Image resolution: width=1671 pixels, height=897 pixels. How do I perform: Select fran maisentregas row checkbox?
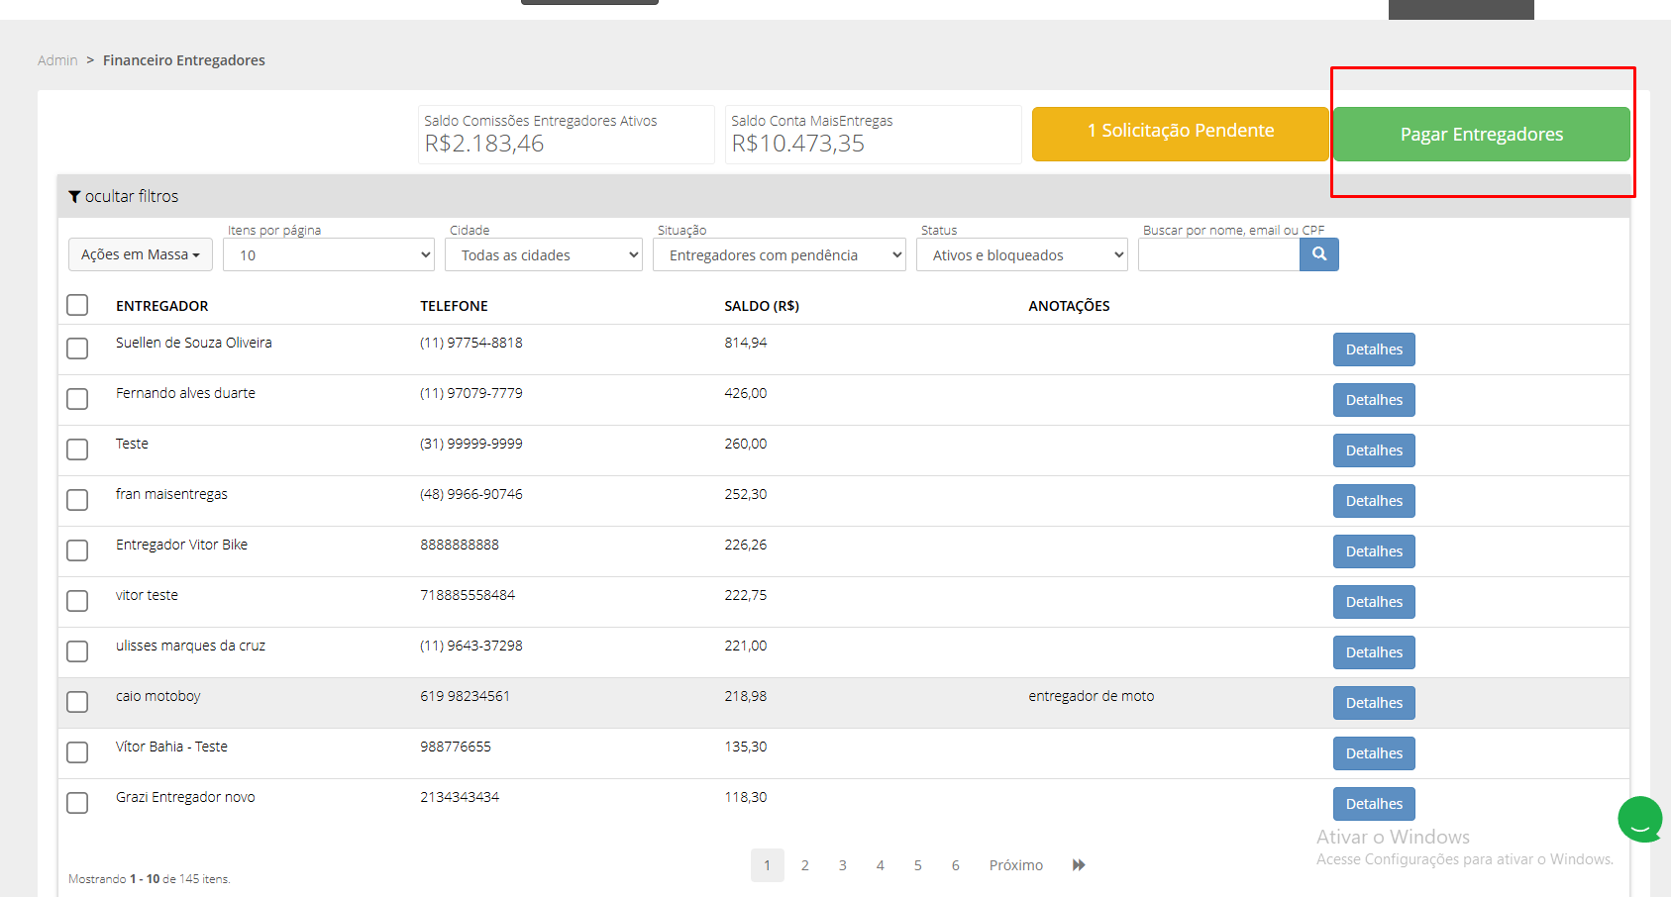click(77, 500)
